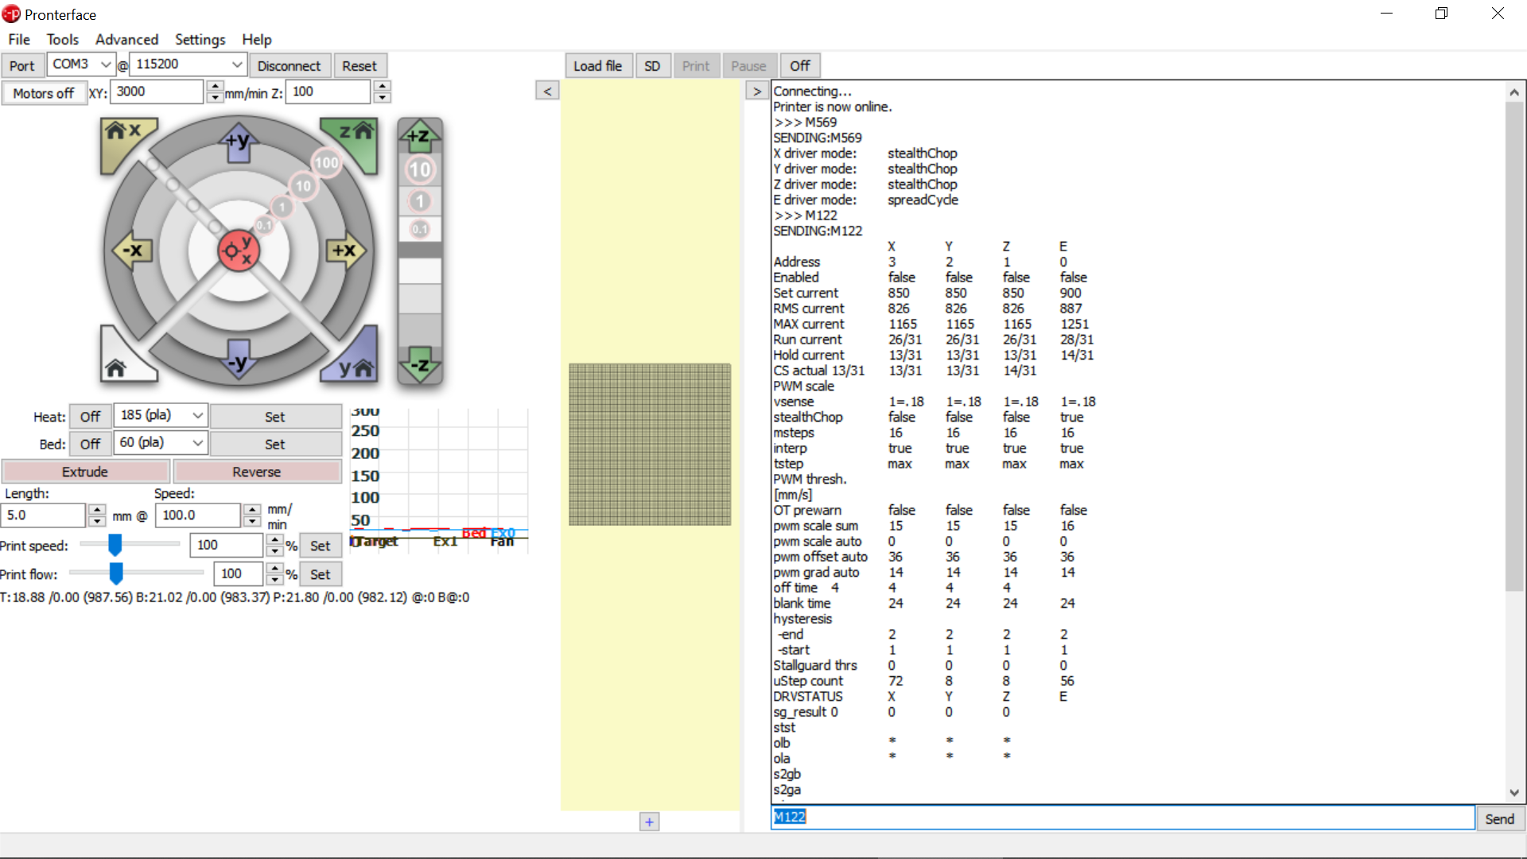The height and width of the screenshot is (859, 1527).
Task: Jog printer with +Y arrow
Action: click(x=239, y=142)
